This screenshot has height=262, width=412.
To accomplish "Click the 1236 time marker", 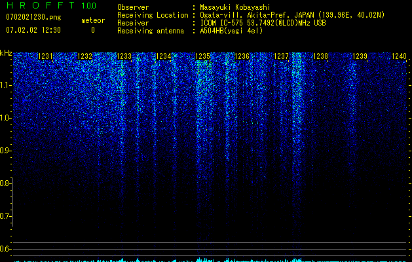I will click(x=242, y=56).
